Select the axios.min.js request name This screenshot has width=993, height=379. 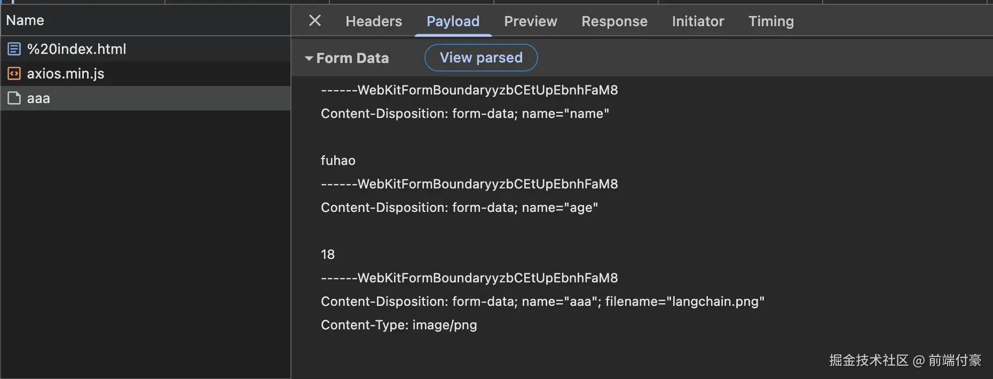pos(66,74)
